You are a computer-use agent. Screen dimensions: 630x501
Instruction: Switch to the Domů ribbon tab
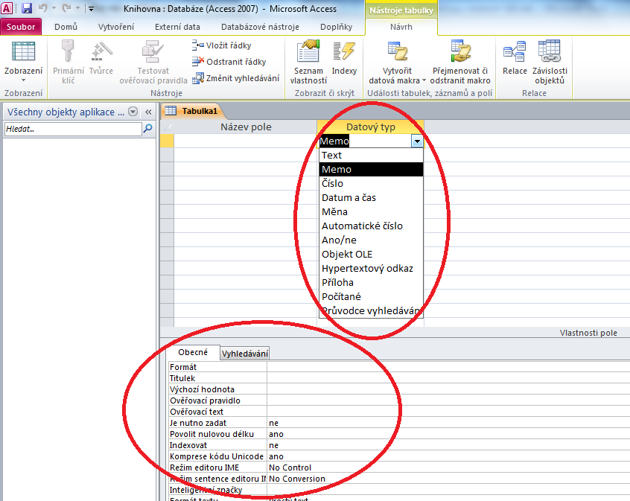[66, 27]
